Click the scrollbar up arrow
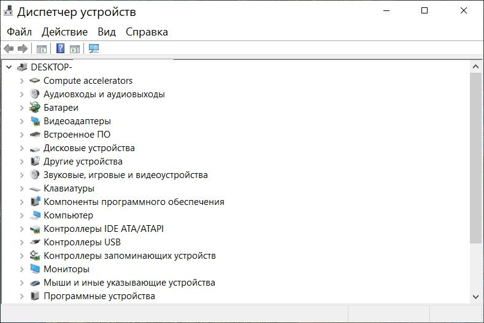Image resolution: width=484 pixels, height=323 pixels. point(475,67)
